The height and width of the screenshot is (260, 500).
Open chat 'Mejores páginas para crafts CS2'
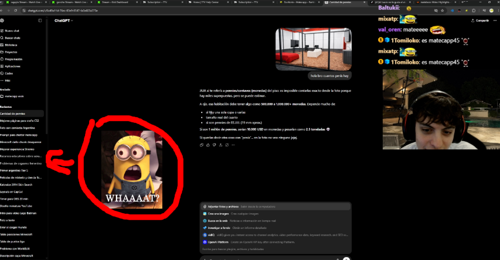point(19,121)
